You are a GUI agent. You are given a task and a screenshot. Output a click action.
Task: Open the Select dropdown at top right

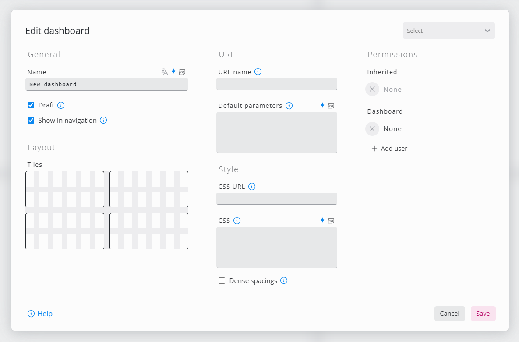(448, 31)
